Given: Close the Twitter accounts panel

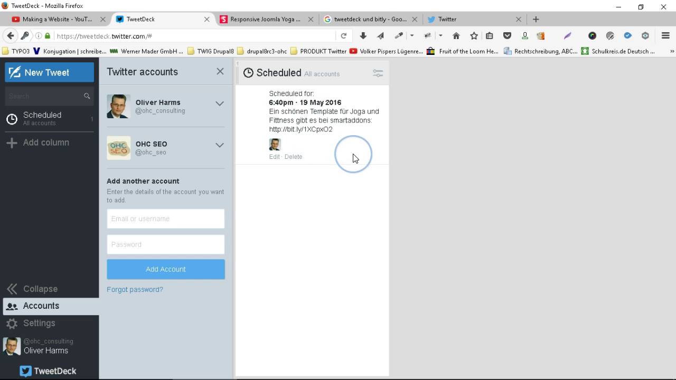Looking at the screenshot, I should tap(220, 71).
